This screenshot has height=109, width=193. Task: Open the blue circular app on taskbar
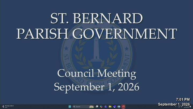tap(114, 107)
